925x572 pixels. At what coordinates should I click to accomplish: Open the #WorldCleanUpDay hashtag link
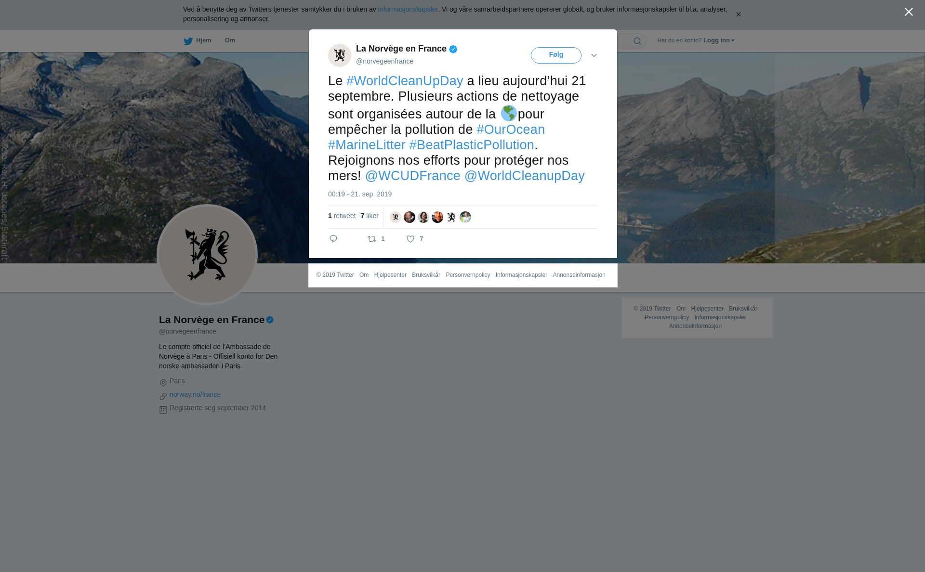[x=405, y=81]
